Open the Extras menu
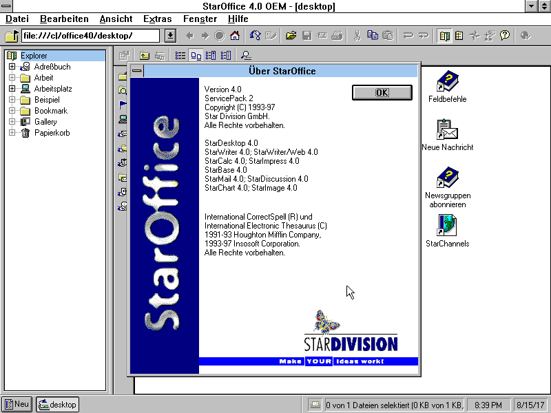This screenshot has height=413, width=551. (x=158, y=19)
